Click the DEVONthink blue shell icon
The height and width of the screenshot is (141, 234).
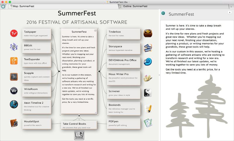148,62
